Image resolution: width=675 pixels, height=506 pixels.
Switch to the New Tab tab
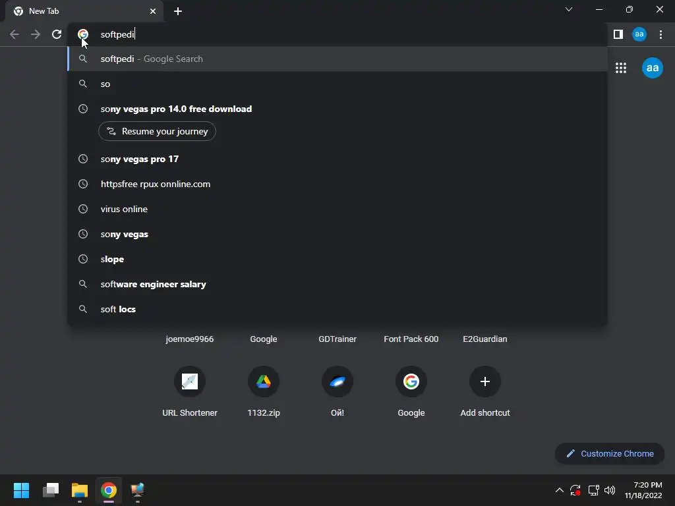[84, 11]
